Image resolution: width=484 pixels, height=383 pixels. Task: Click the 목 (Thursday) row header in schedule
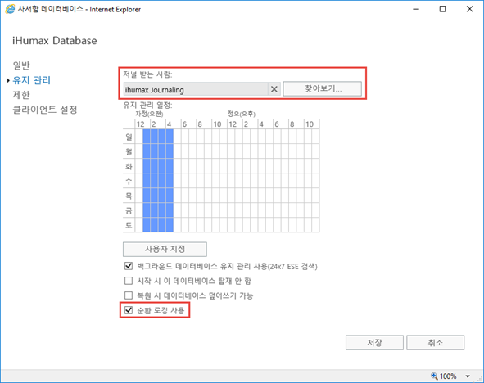(129, 196)
